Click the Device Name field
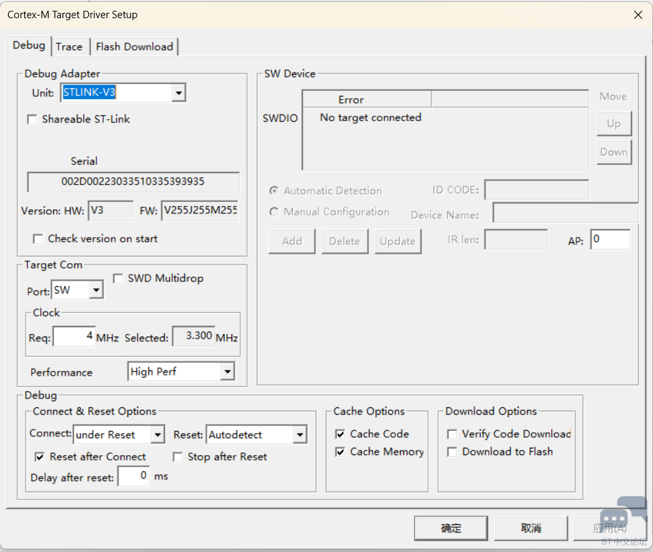 pos(565,213)
